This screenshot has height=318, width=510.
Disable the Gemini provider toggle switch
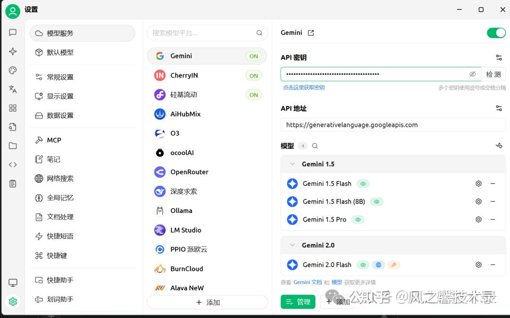click(496, 33)
